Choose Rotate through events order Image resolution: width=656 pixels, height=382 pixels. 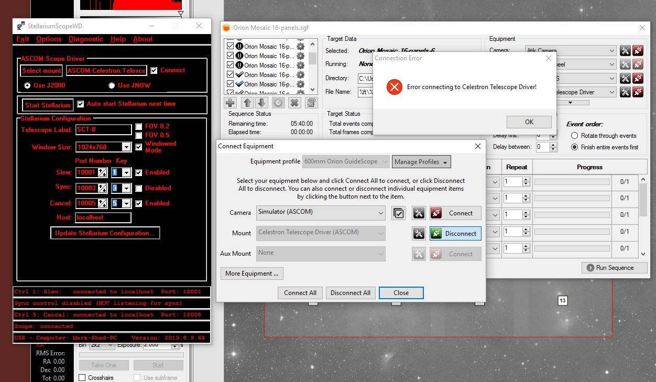(x=575, y=136)
